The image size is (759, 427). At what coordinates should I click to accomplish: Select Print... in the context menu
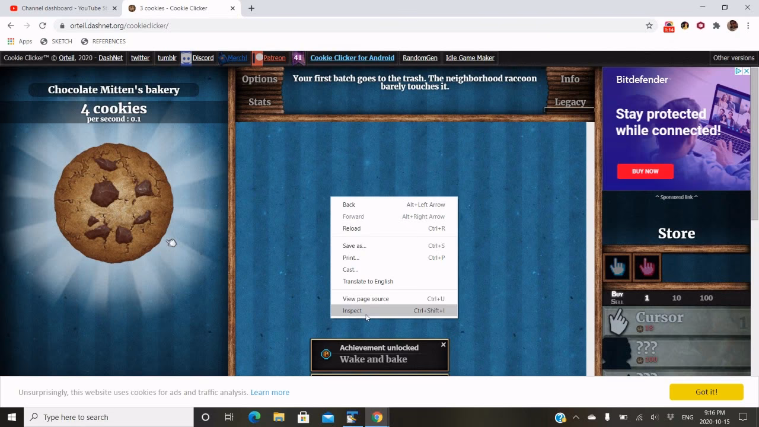394,258
